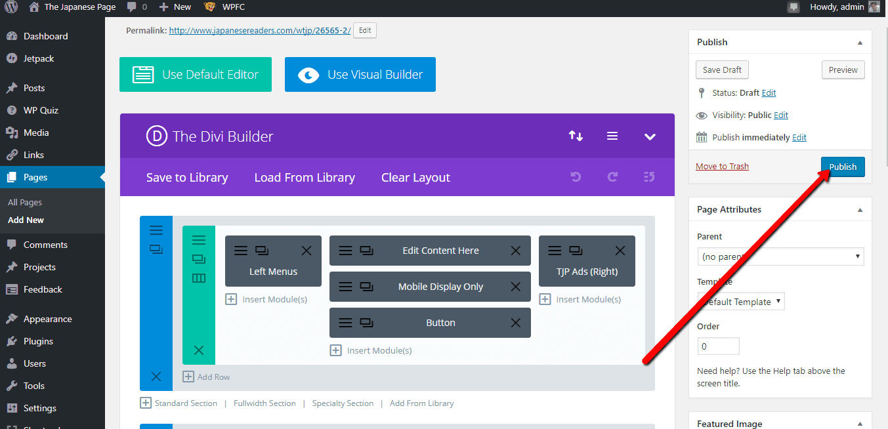Open the japanesereaders.com permalink URL

click(260, 30)
